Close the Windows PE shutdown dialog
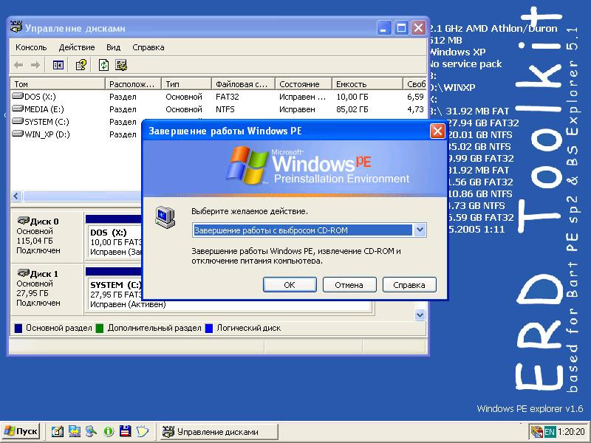 437,131
